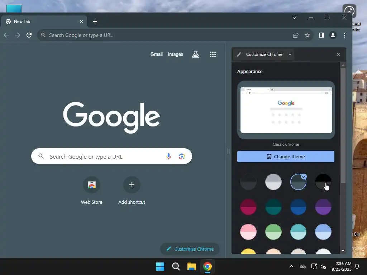Click the side panel scrollbar down arrow

pos(343,251)
